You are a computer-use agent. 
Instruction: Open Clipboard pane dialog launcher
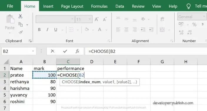[x=30, y=41]
